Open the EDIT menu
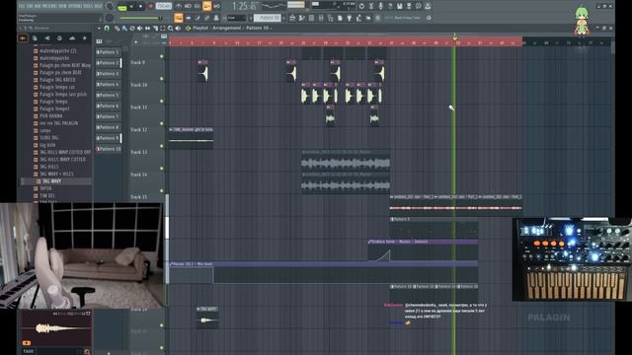 [x=30, y=6]
